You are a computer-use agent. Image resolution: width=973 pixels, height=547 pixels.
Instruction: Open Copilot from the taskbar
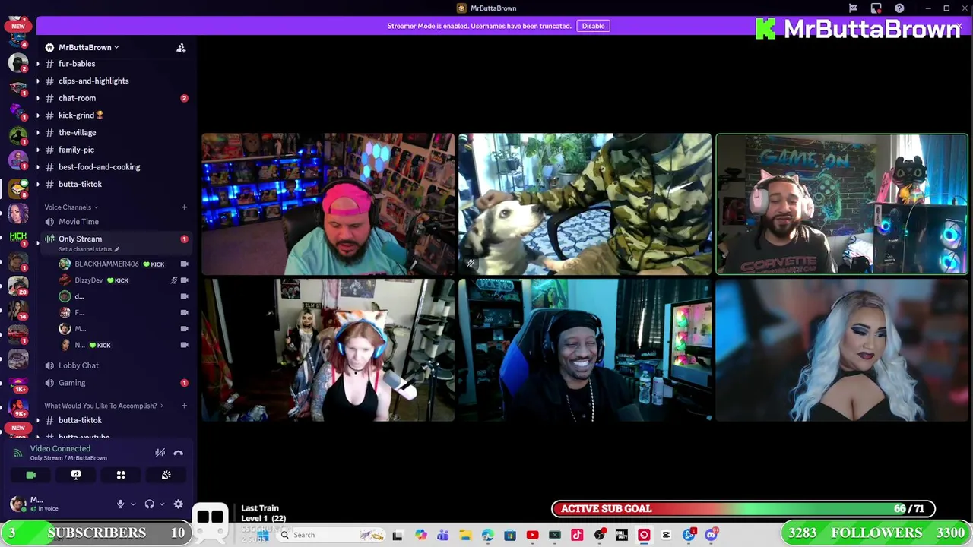tap(420, 535)
